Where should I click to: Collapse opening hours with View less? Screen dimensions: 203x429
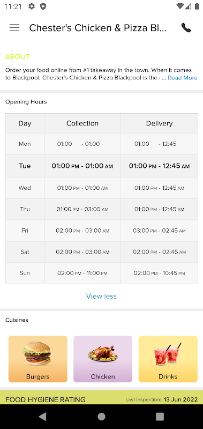coord(101,296)
